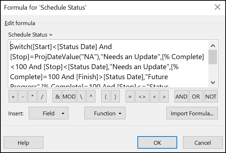Open the Field insert dropdown

pos(48,113)
